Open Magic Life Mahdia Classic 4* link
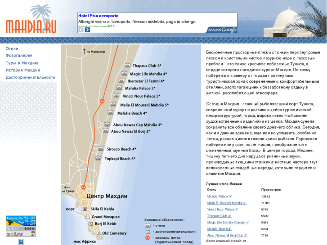 click(228, 222)
